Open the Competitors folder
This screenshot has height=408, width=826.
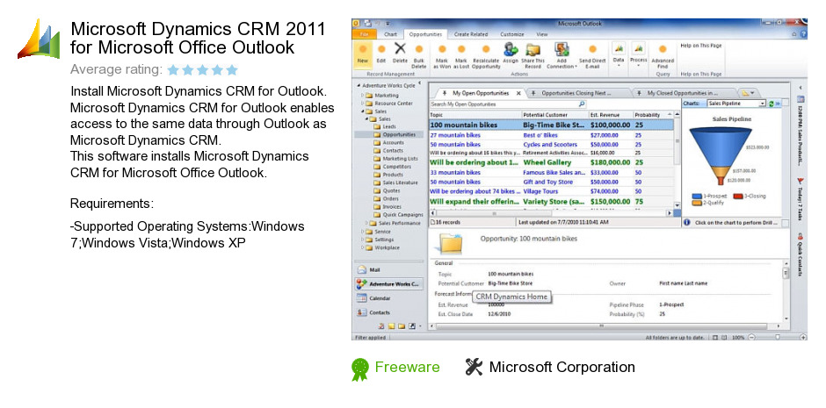[392, 167]
